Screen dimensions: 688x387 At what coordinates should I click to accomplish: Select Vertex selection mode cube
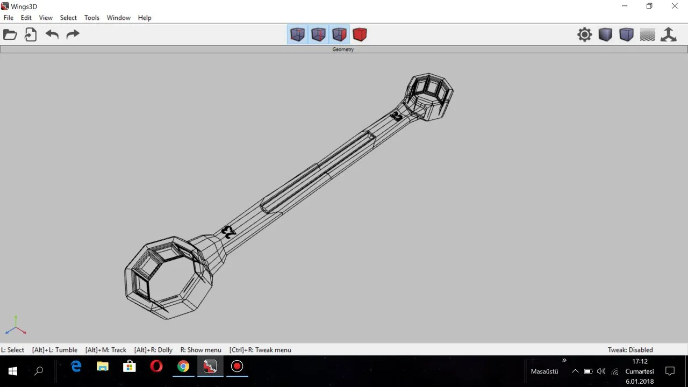pos(297,35)
